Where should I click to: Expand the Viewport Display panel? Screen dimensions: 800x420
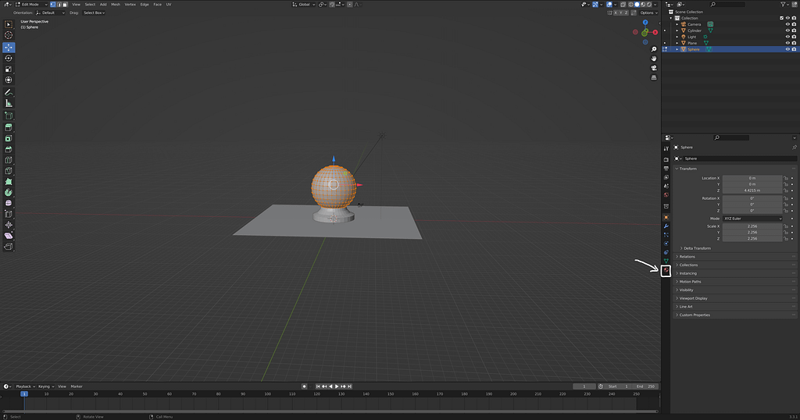[x=693, y=298]
